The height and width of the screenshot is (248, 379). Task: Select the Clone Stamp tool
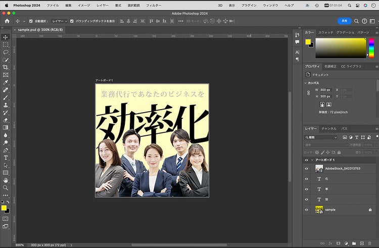tap(6, 105)
